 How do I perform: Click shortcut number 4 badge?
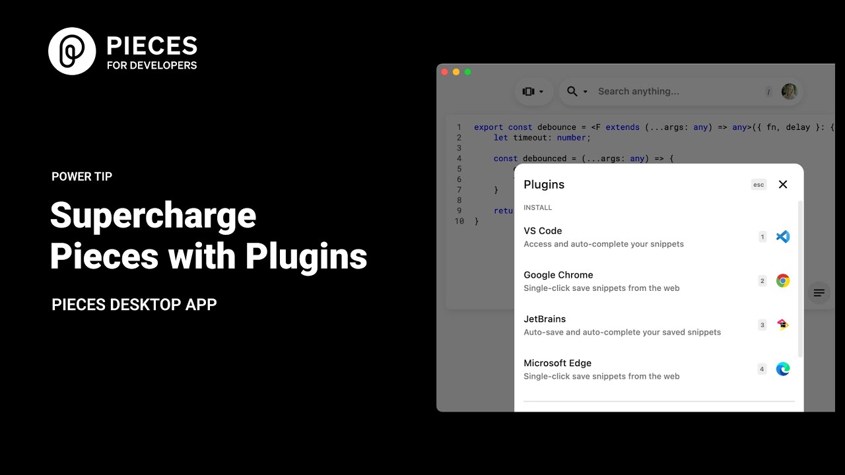click(x=762, y=369)
